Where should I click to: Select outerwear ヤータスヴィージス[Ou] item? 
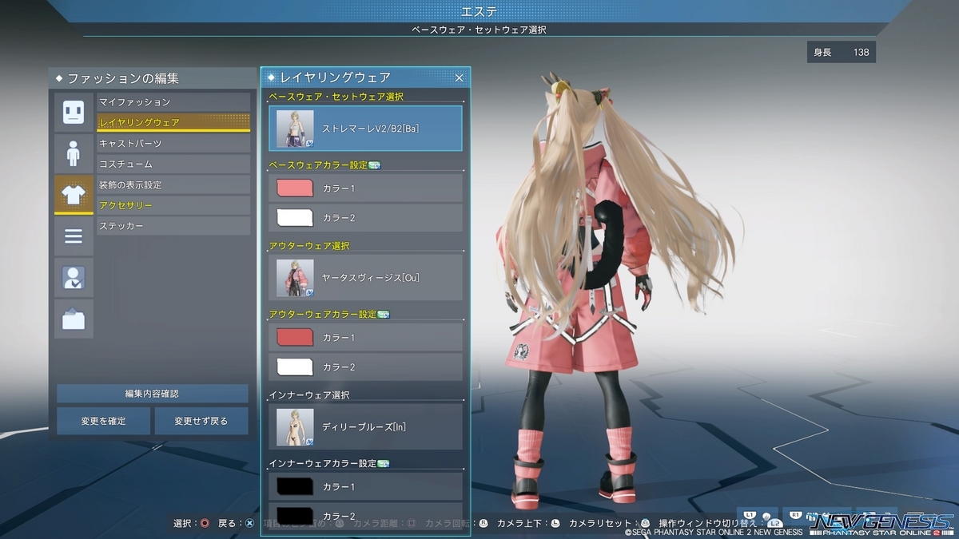(x=365, y=278)
